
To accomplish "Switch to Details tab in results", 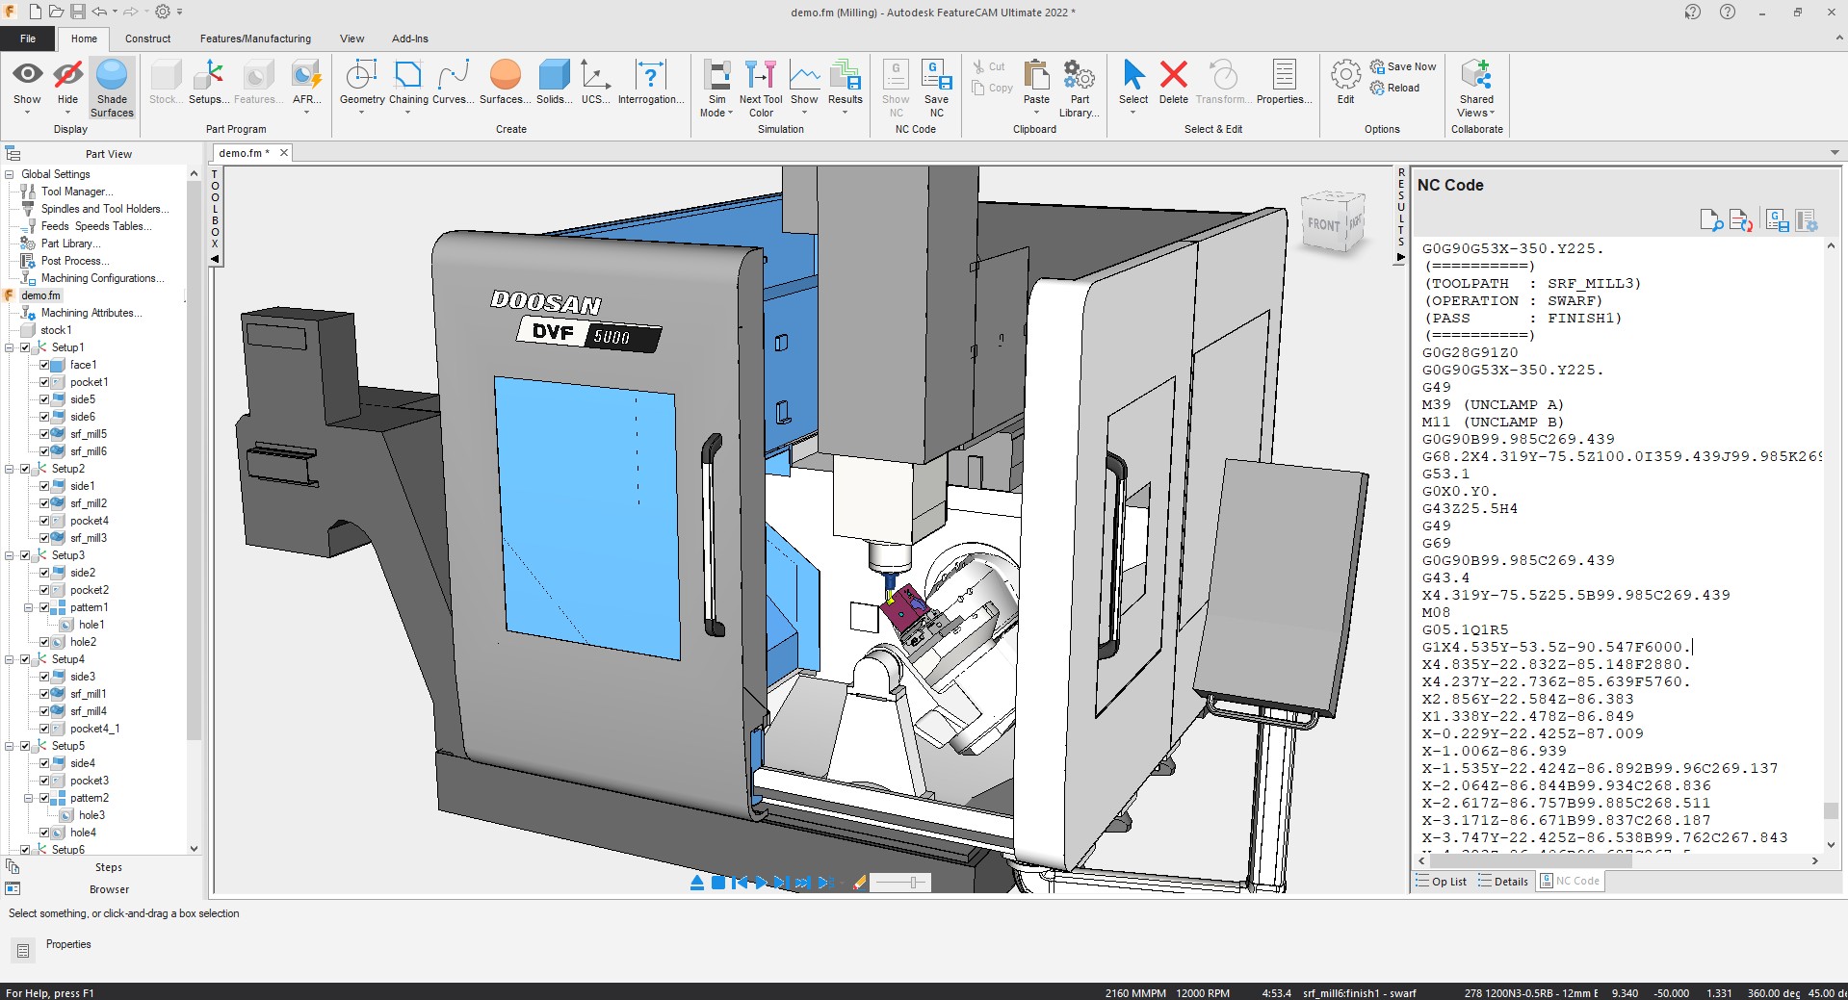I will coord(1503,881).
